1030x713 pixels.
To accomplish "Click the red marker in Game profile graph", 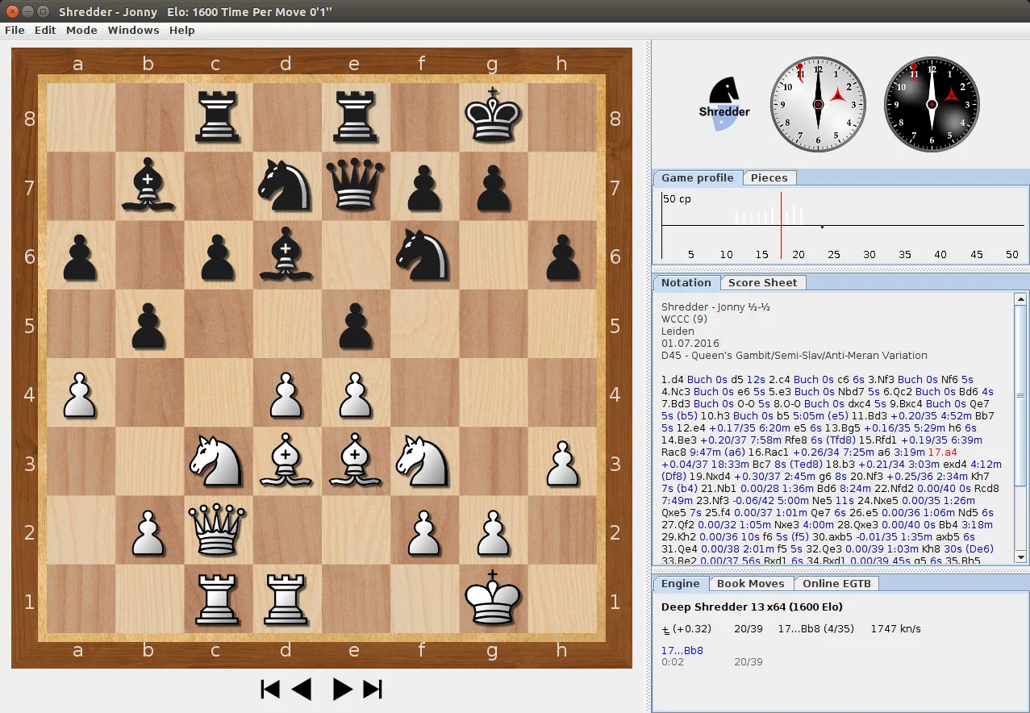I will click(781, 226).
